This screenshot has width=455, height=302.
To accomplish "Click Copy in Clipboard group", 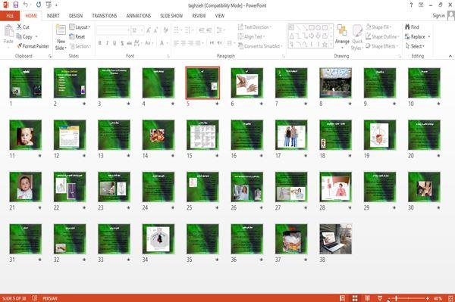I will [x=25, y=37].
